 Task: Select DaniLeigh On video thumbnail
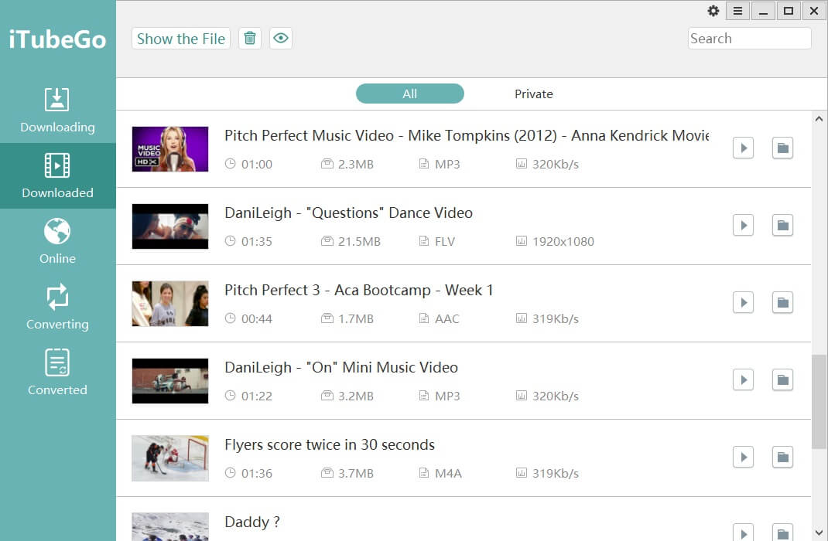(x=170, y=381)
